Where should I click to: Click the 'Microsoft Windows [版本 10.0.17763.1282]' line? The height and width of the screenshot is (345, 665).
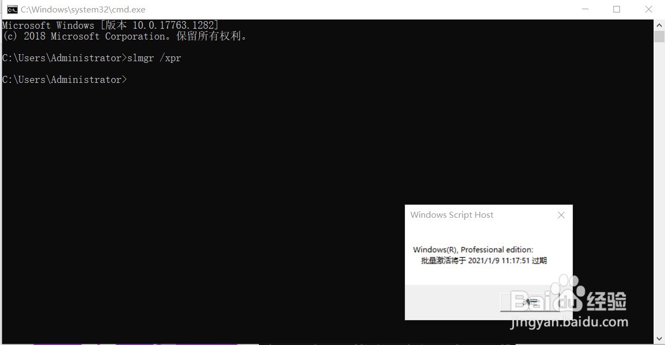tap(110, 25)
